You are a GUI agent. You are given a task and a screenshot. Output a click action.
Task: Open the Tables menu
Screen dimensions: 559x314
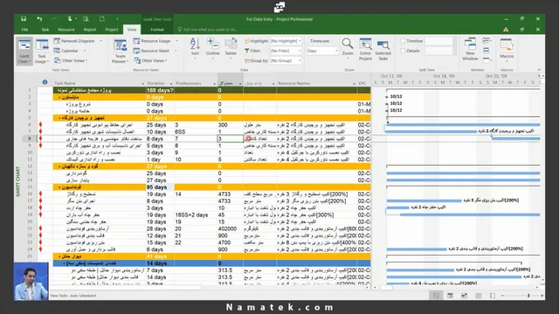pos(231,49)
